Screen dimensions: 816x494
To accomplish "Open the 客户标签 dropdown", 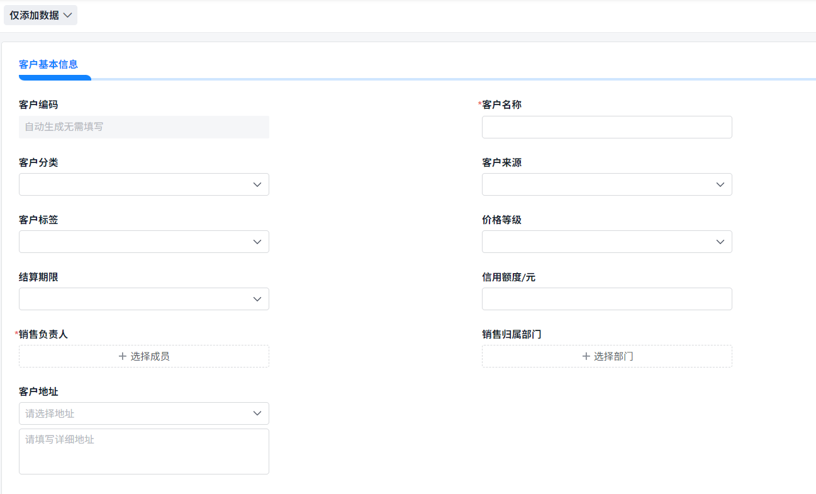I will pos(143,242).
